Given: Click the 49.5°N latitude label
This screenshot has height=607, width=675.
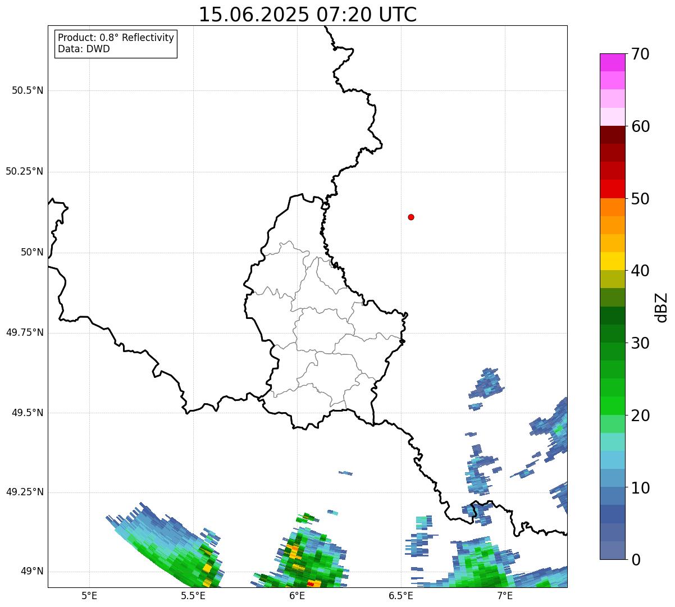Looking at the screenshot, I should [27, 413].
